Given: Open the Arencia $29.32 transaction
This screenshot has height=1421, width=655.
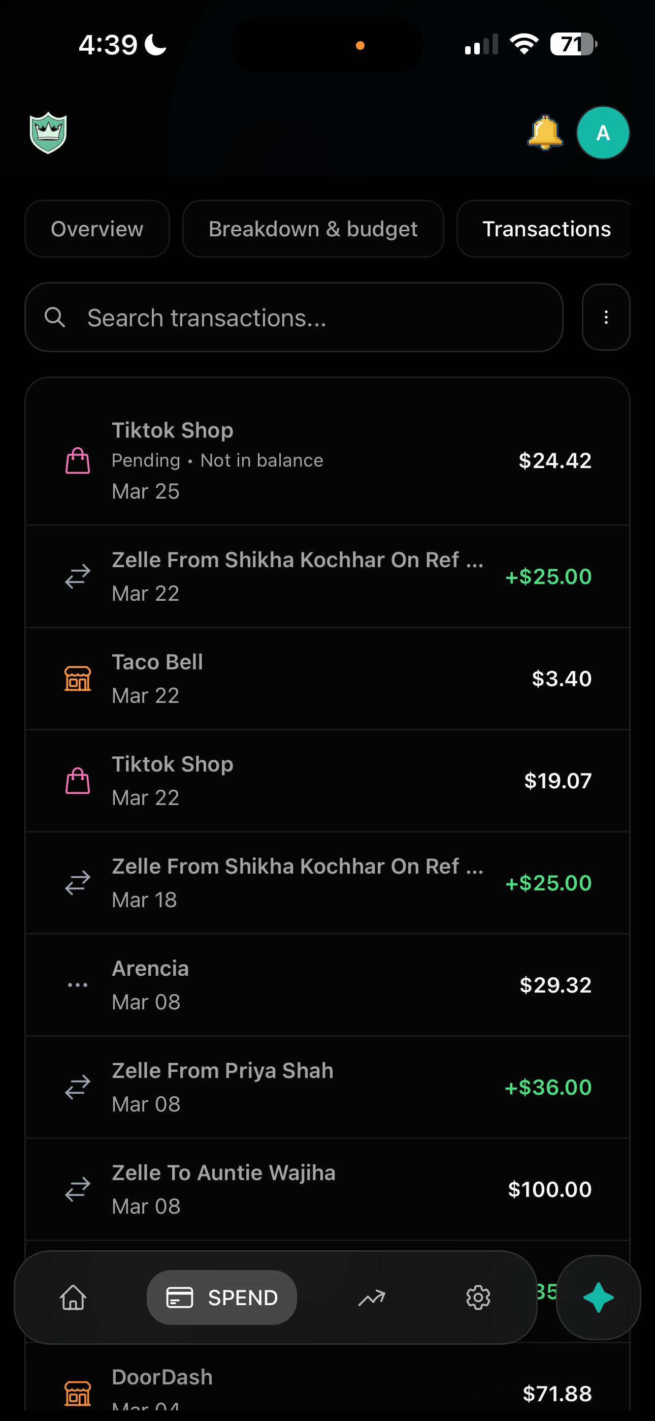Looking at the screenshot, I should [327, 984].
